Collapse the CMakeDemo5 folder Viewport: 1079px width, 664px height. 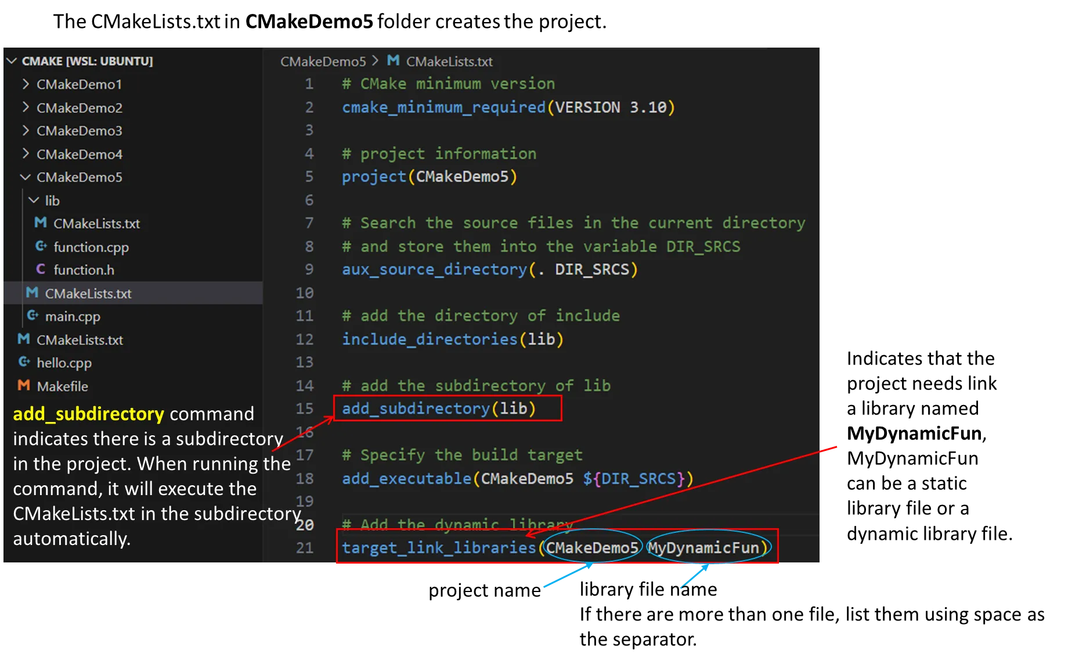26,177
